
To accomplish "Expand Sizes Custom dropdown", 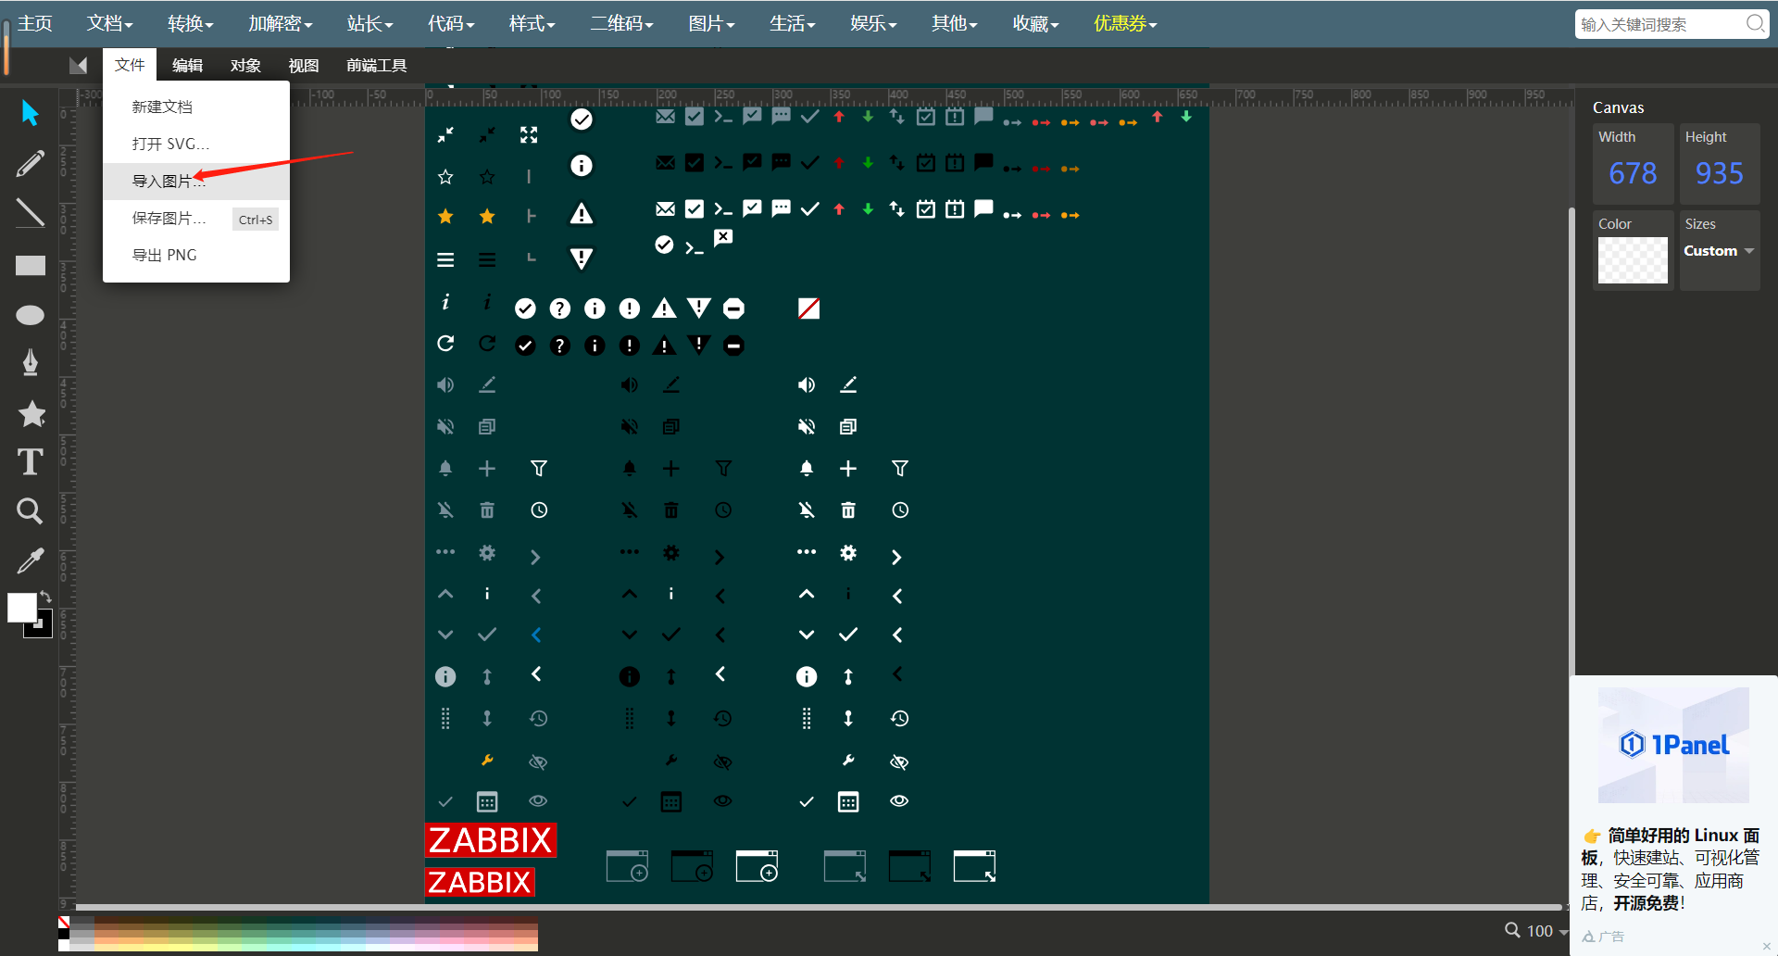I will 1719,251.
